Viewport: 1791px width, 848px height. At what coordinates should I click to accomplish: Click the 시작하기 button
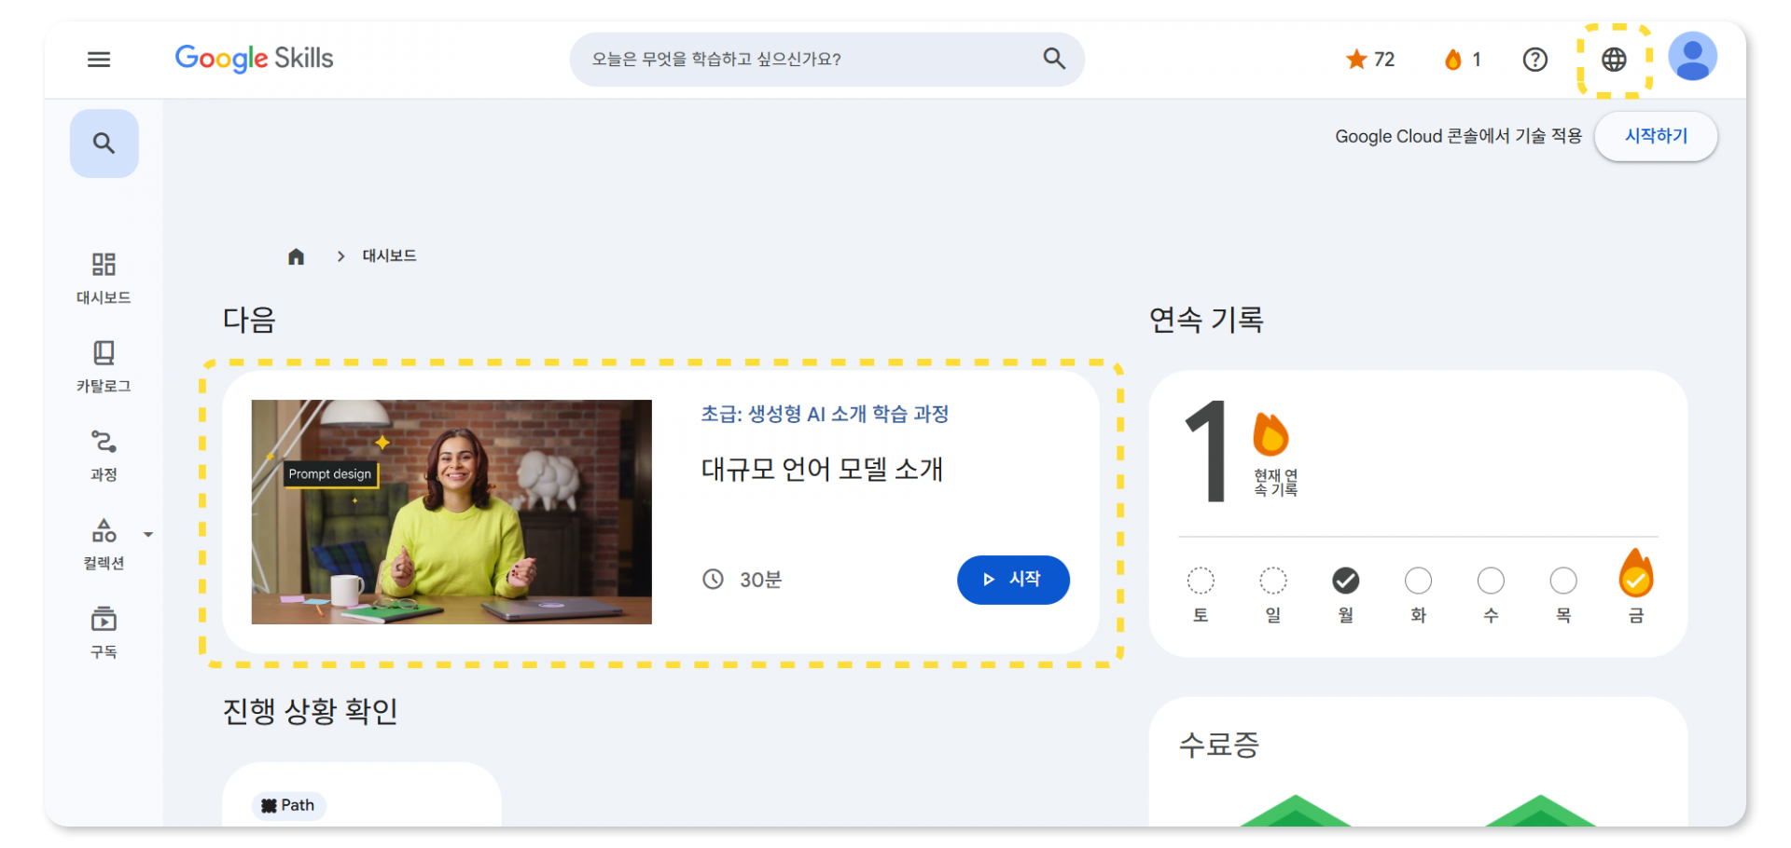pos(1656,136)
